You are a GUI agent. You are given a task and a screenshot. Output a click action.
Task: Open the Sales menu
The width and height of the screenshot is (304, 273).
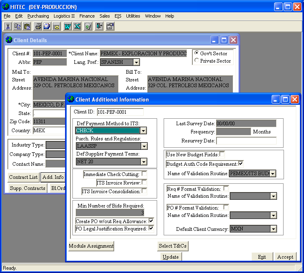104,16
